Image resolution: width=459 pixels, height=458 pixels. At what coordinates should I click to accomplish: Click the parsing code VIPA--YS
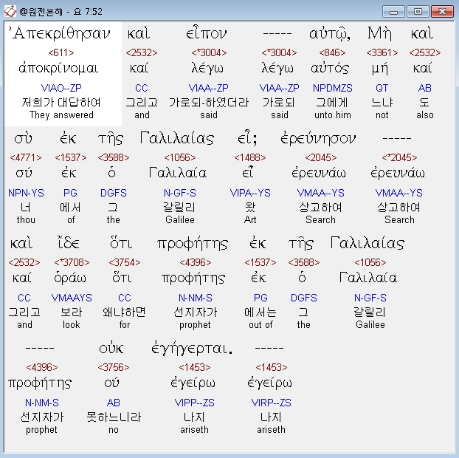tap(250, 193)
